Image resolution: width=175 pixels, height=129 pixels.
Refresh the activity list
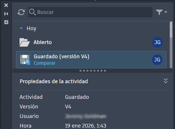tap(21, 12)
